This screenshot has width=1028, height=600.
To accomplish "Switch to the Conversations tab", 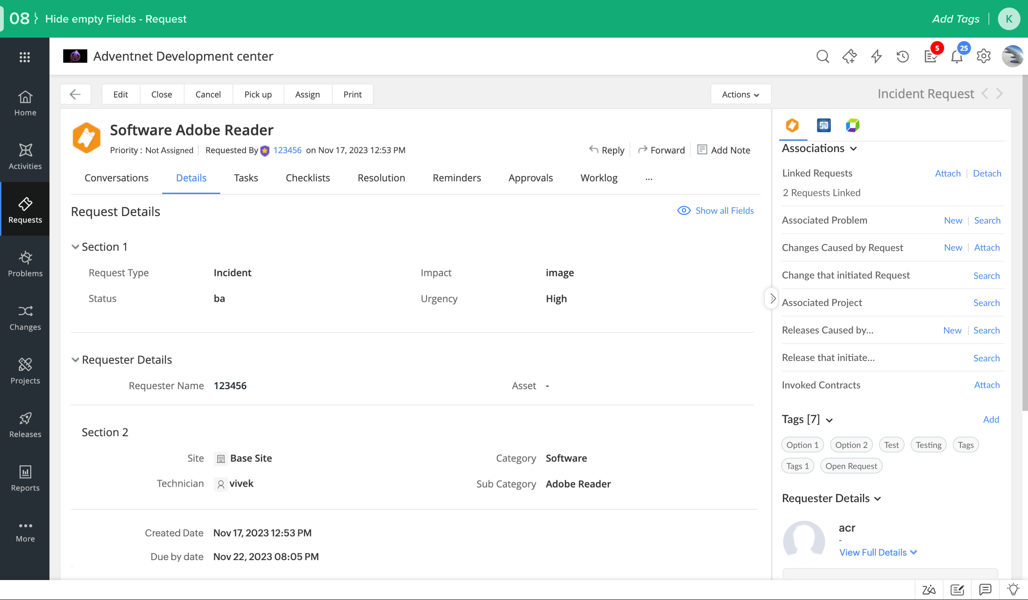I will coord(116,178).
